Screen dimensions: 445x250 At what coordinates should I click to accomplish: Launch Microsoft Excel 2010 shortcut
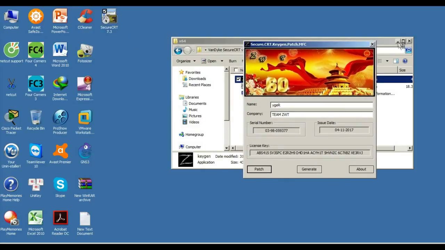point(36,224)
